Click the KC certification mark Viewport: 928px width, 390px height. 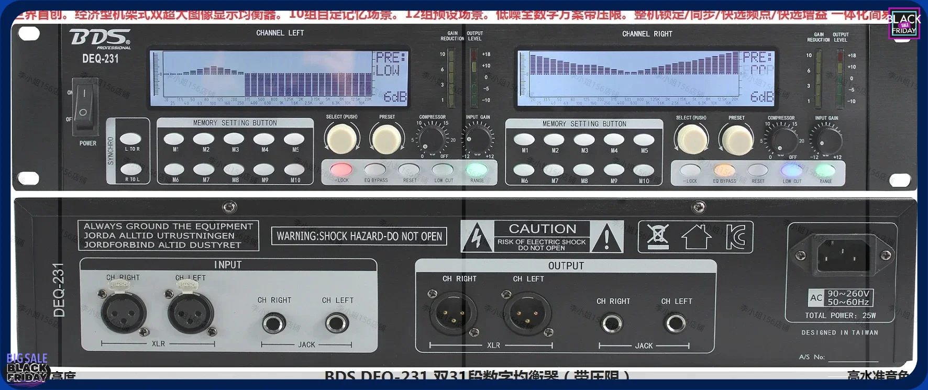tap(735, 237)
